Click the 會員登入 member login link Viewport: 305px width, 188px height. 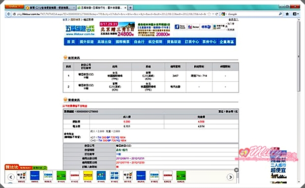pos(233,19)
